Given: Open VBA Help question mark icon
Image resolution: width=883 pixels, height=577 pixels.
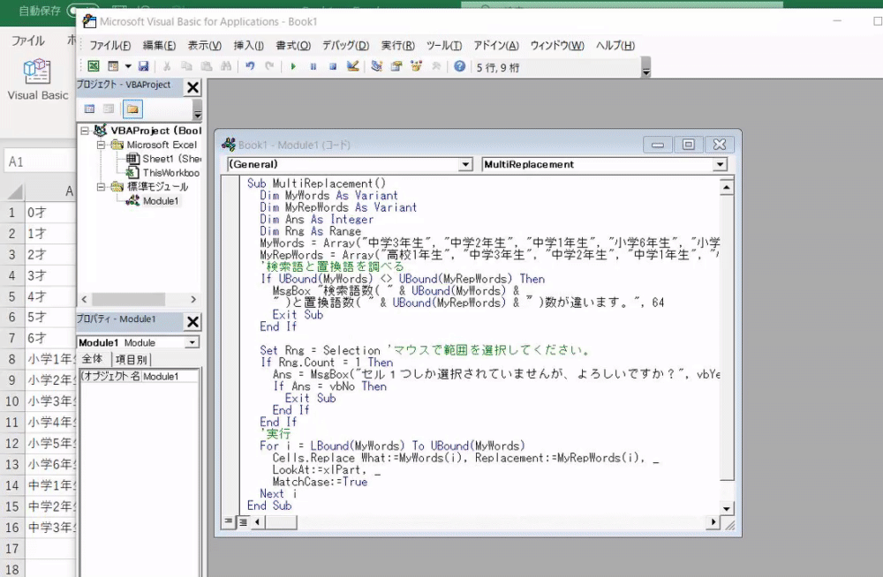Looking at the screenshot, I should point(459,66).
